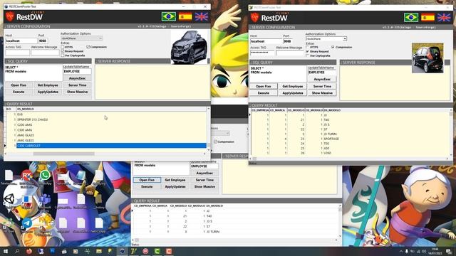Open red circular app in taskbar
Viewport: 456px width, 256px height.
pyautogui.click(x=145, y=251)
